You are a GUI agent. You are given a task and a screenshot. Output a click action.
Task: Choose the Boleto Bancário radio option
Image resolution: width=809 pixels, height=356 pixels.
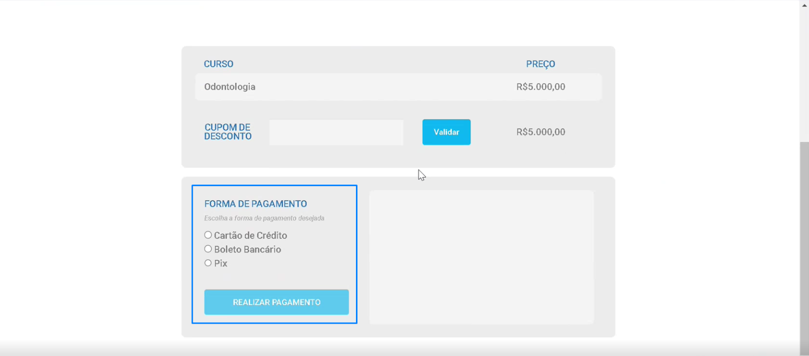(208, 249)
